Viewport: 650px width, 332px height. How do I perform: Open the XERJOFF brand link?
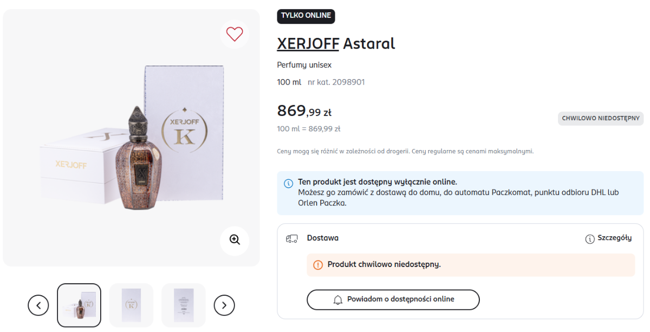pyautogui.click(x=308, y=43)
